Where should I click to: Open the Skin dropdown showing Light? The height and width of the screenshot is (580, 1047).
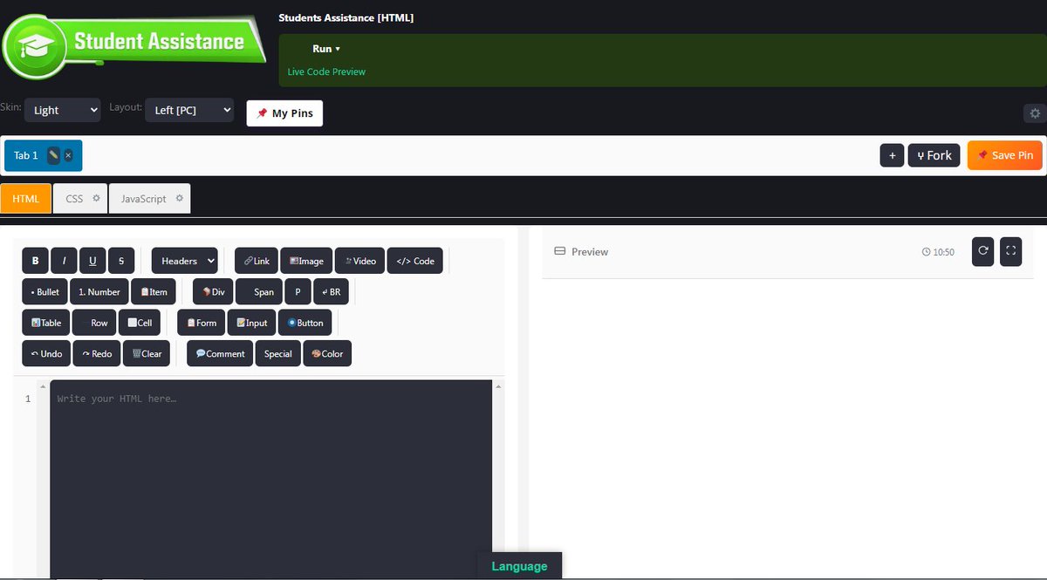tap(62, 110)
